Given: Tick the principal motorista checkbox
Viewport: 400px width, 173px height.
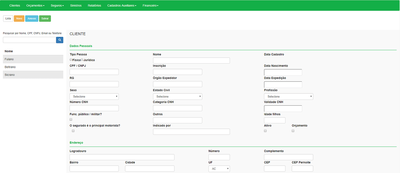Looking at the screenshot, I should [73, 131].
